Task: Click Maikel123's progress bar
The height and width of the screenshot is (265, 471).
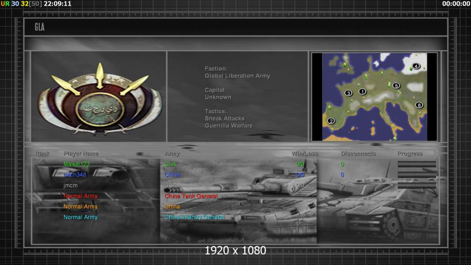Action: click(x=417, y=164)
